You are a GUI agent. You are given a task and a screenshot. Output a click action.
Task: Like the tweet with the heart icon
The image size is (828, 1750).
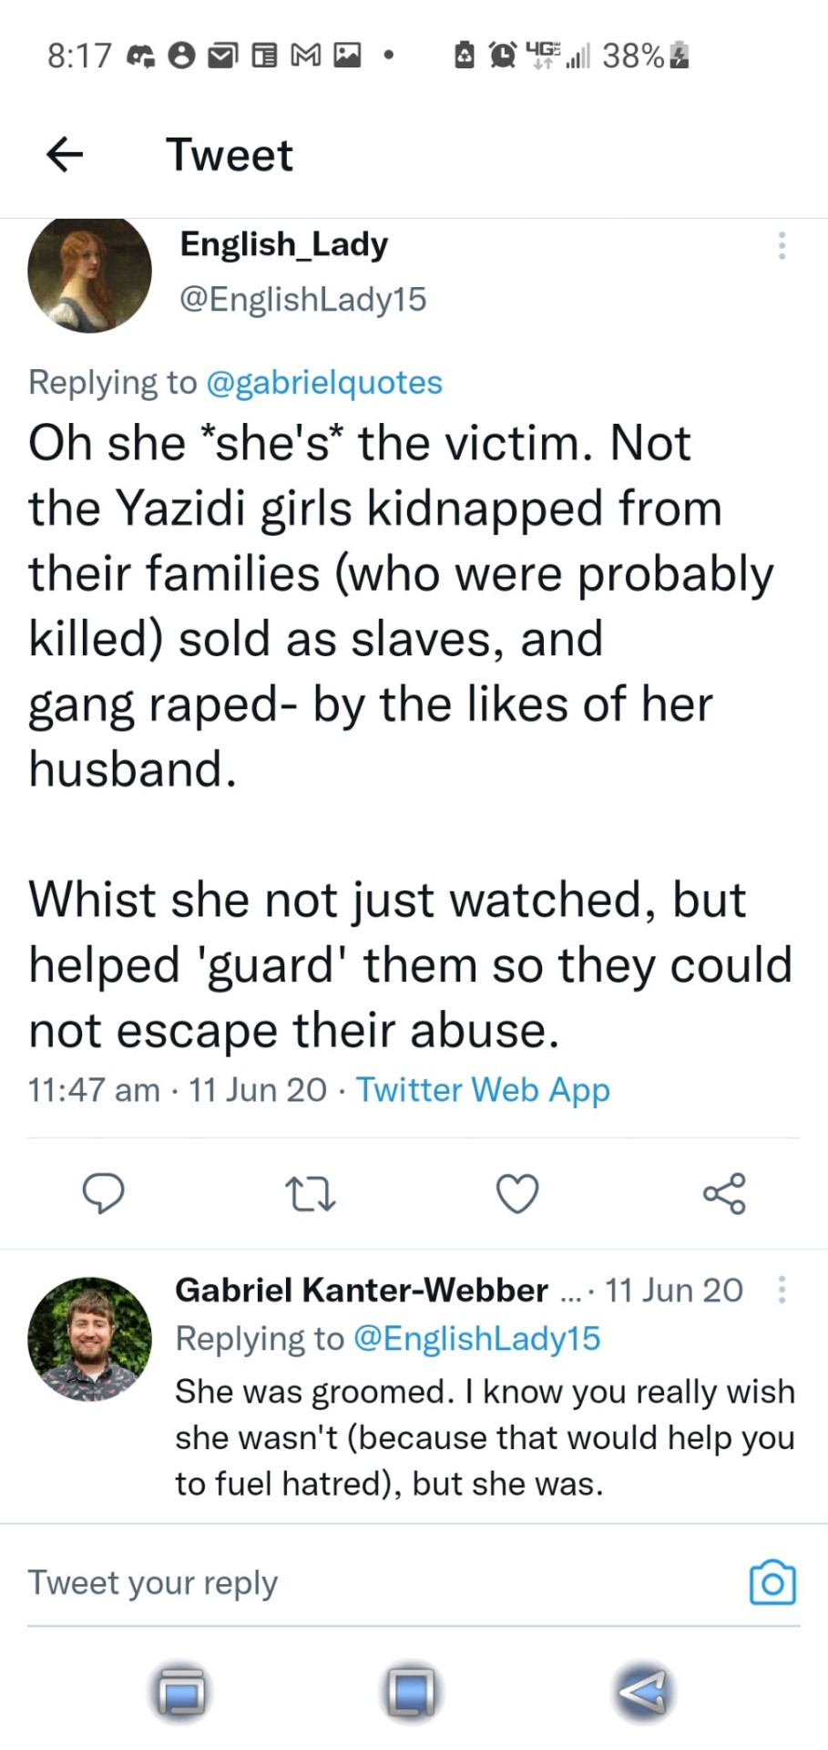click(517, 1193)
